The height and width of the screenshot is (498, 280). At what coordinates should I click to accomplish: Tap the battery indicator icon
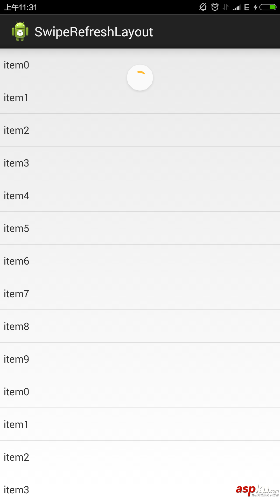pos(268,7)
